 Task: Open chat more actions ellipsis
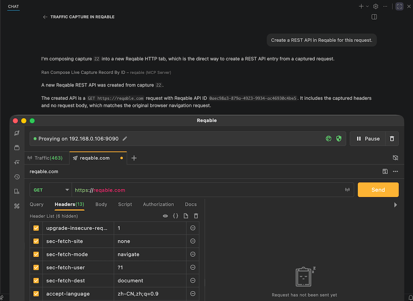coord(385,6)
